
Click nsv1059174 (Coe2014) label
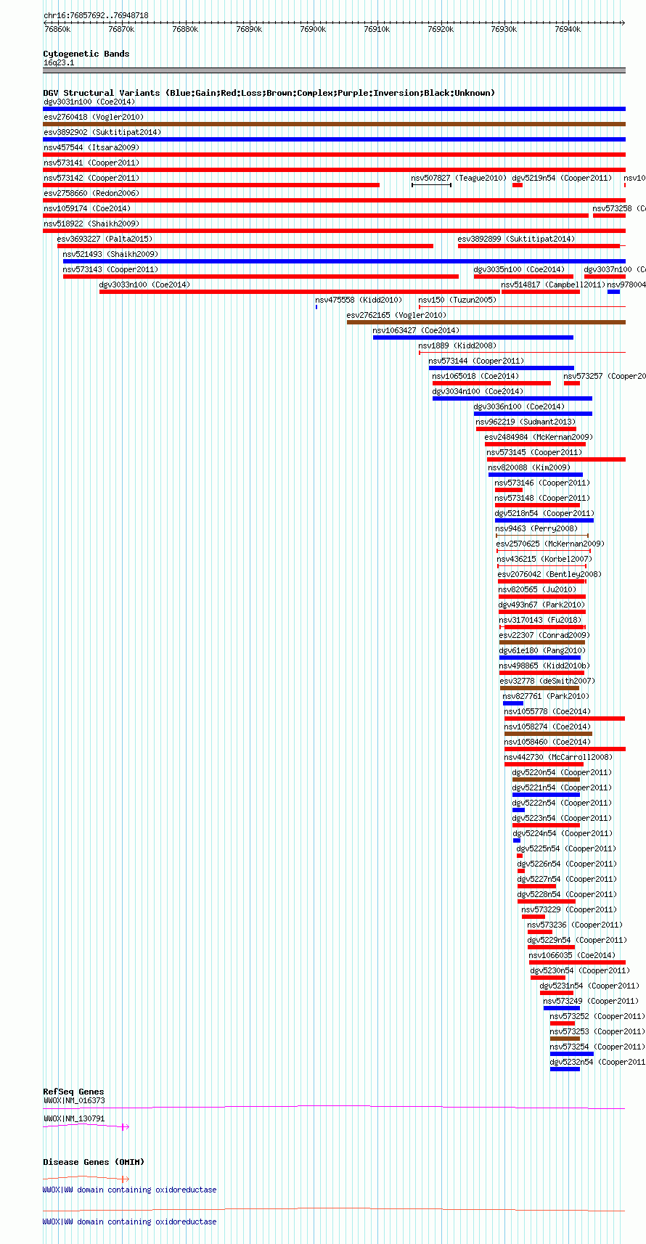click(x=87, y=208)
